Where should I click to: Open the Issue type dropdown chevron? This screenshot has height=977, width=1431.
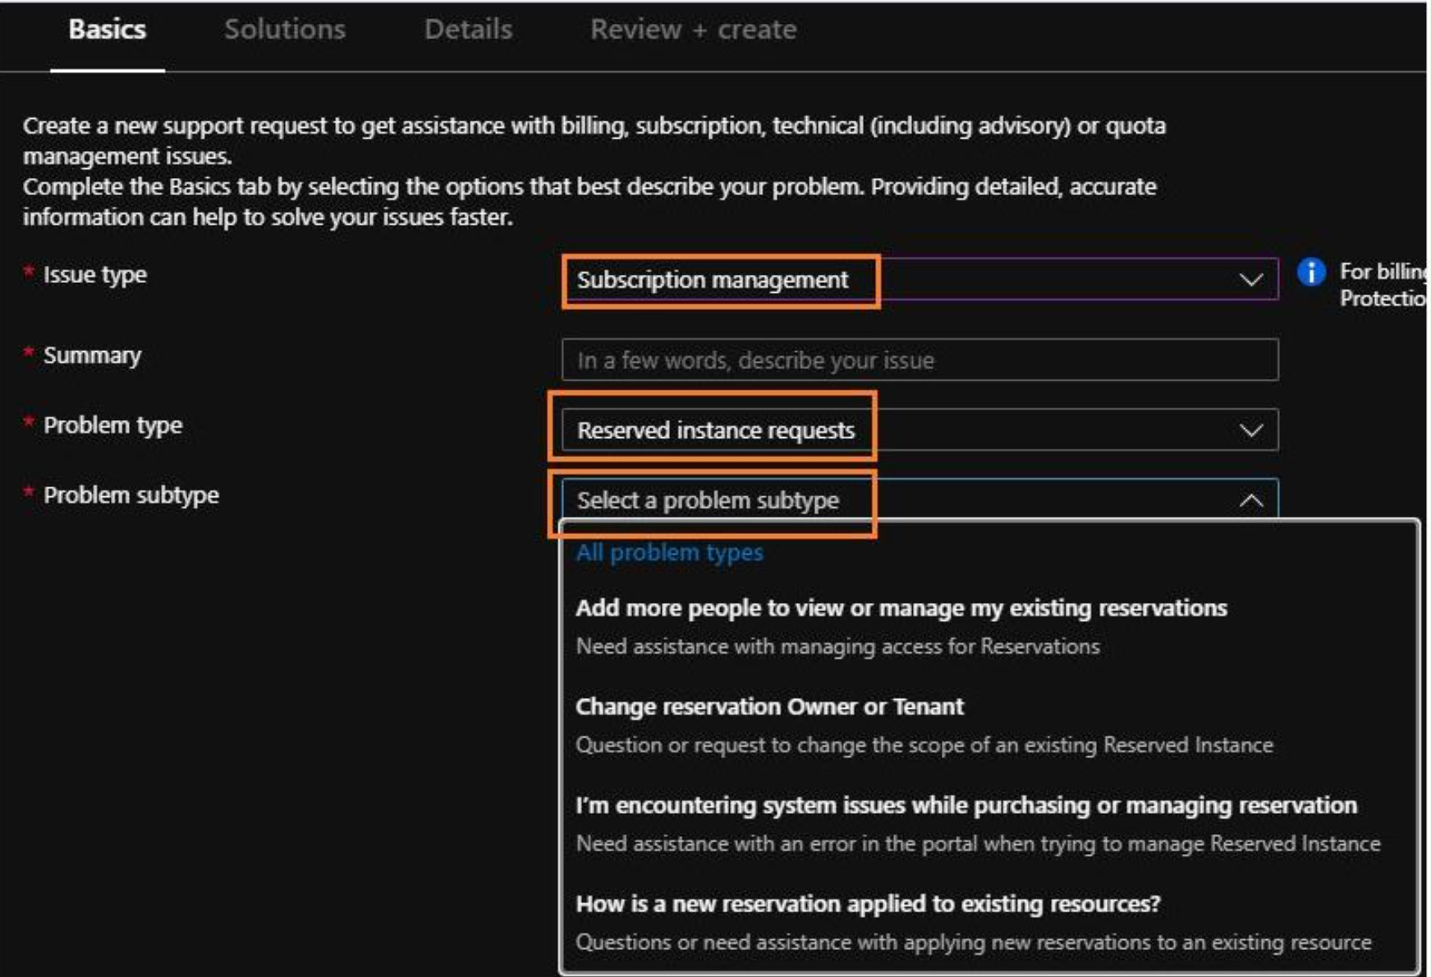click(x=1251, y=280)
